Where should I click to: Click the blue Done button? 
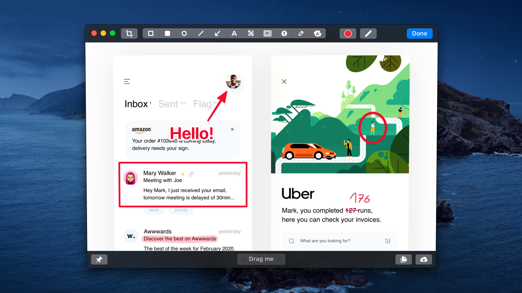[420, 34]
